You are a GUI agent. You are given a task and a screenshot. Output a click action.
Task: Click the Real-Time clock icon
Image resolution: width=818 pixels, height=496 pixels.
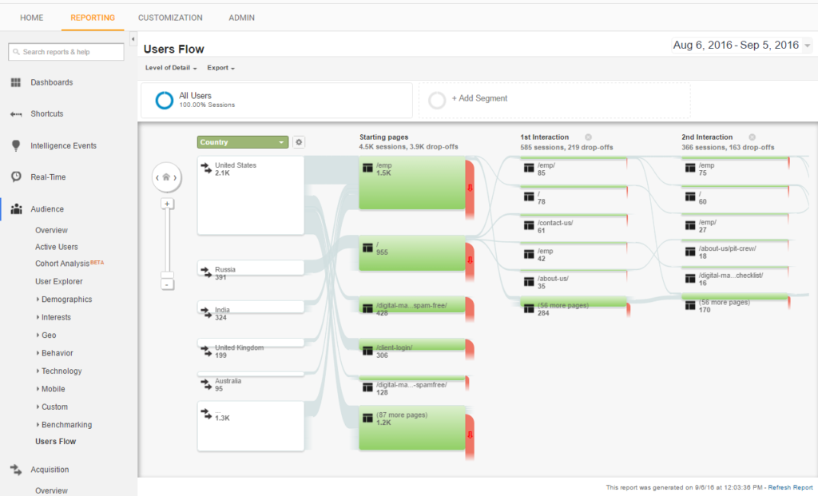[18, 177]
